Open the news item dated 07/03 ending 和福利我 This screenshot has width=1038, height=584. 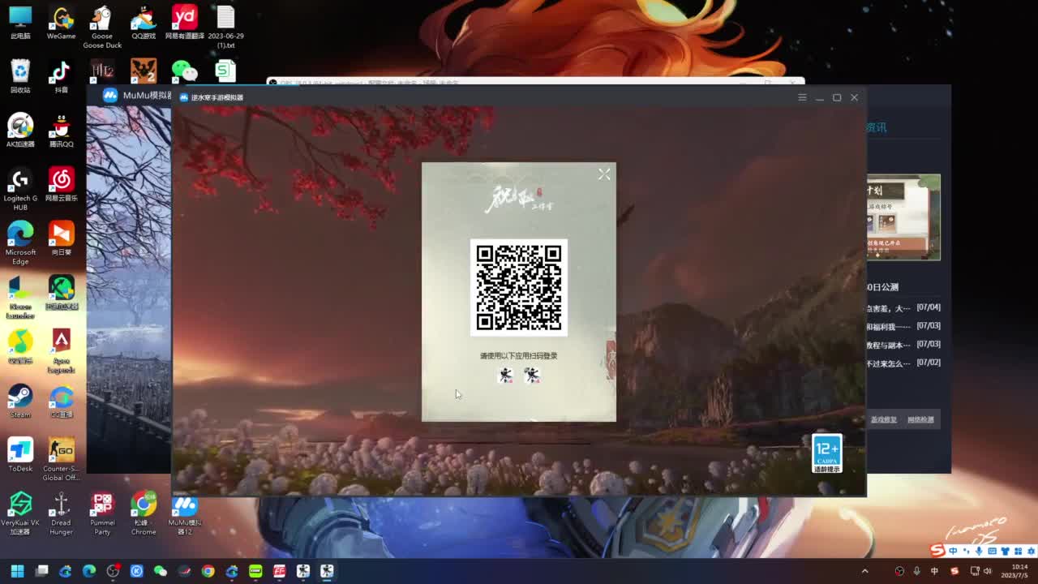pos(903,326)
